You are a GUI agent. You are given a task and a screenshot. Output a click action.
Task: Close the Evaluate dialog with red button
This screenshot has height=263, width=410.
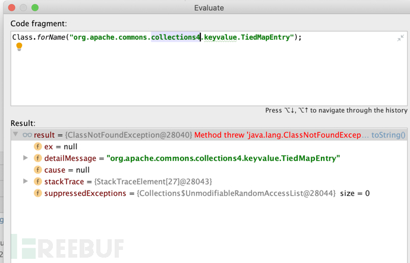pos(12,8)
